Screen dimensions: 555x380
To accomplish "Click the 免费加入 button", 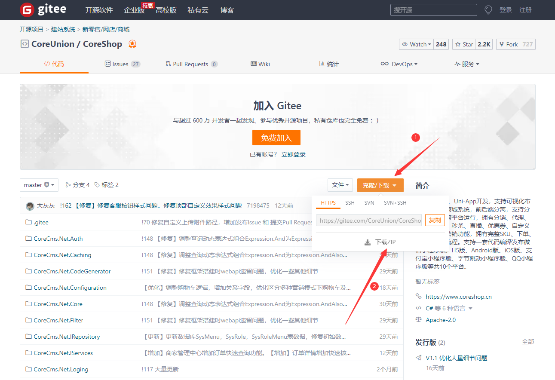I will click(x=276, y=138).
